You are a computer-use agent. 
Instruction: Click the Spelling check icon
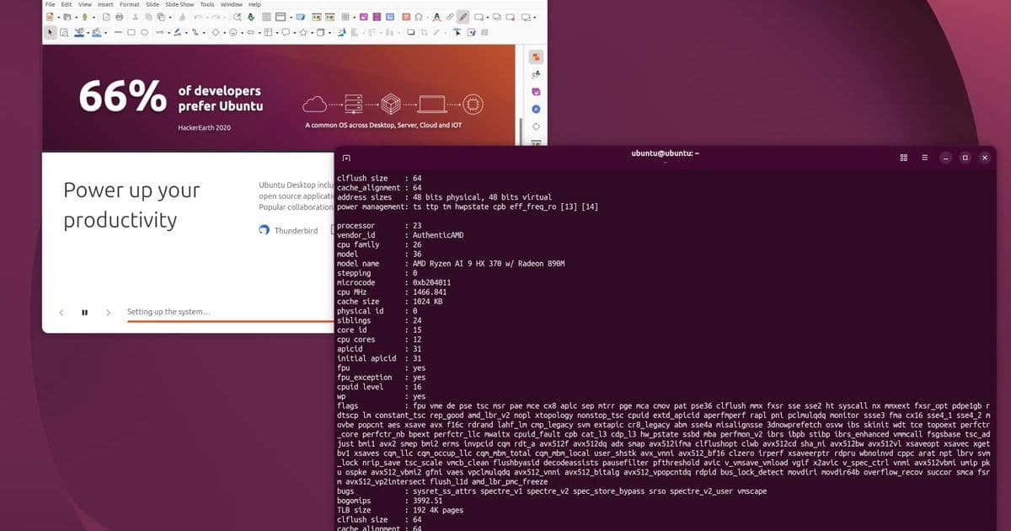(x=250, y=17)
